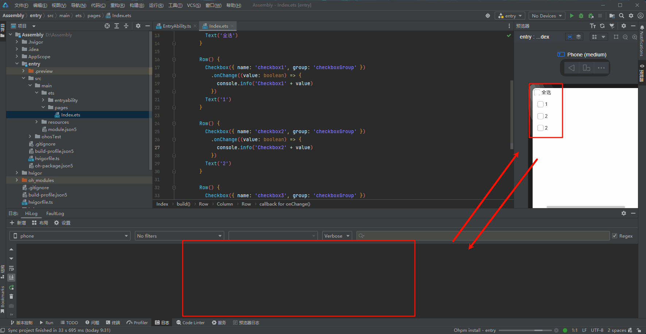Start debugging with the green bug icon
The width and height of the screenshot is (646, 334).
pos(581,16)
